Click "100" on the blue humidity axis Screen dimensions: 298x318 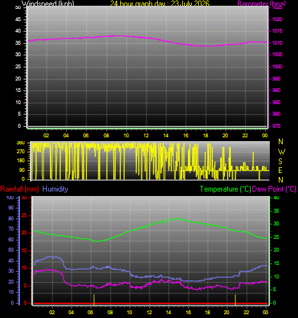click(10, 197)
